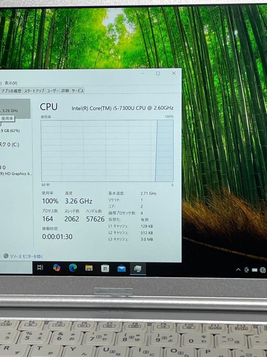Open the ユーザー tab
Image resolution: width=267 pixels, height=357 pixels.
click(52, 90)
